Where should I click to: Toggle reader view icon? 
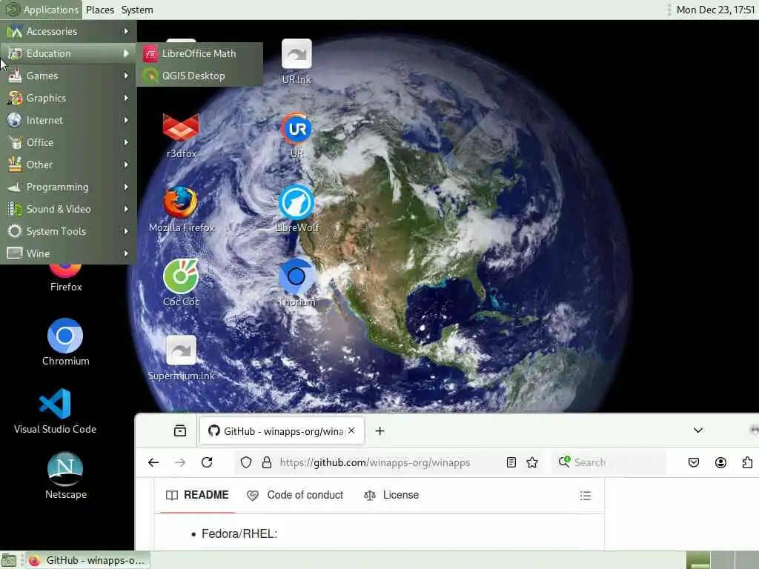pos(511,462)
